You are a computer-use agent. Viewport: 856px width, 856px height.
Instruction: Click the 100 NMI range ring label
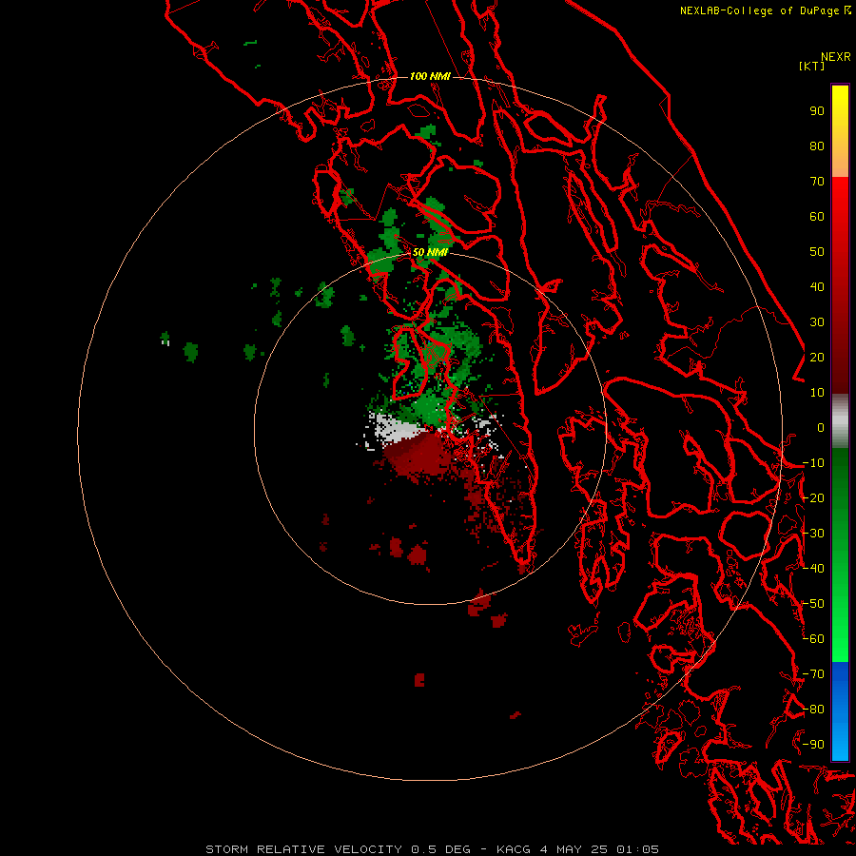pyautogui.click(x=430, y=76)
